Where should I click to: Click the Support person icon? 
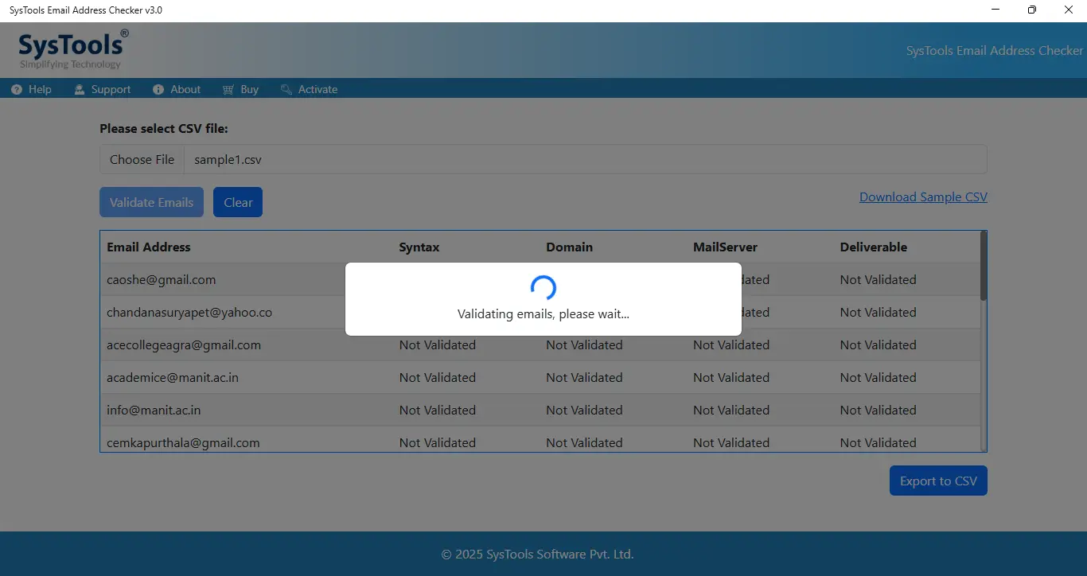click(80, 90)
